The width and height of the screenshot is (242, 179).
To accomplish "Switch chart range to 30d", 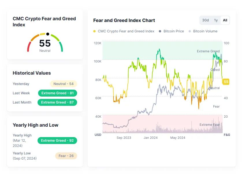I will 205,20.
